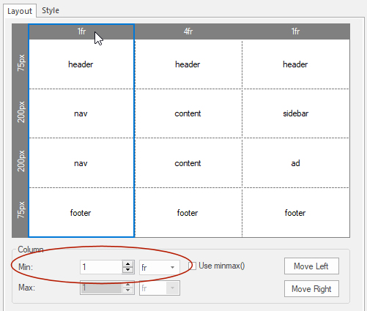Switch to the Style tab
367x311 pixels.
51,10
